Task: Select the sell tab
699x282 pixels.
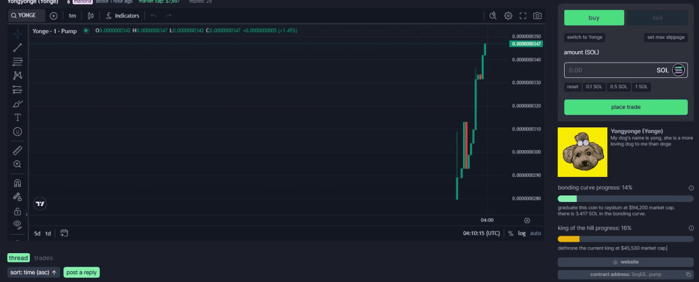Action: [x=657, y=17]
